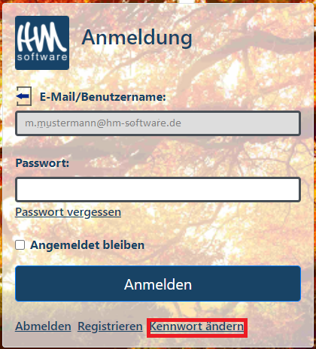The height and width of the screenshot is (349, 316).
Task: Click the word software in the logo
Action: pos(42,57)
